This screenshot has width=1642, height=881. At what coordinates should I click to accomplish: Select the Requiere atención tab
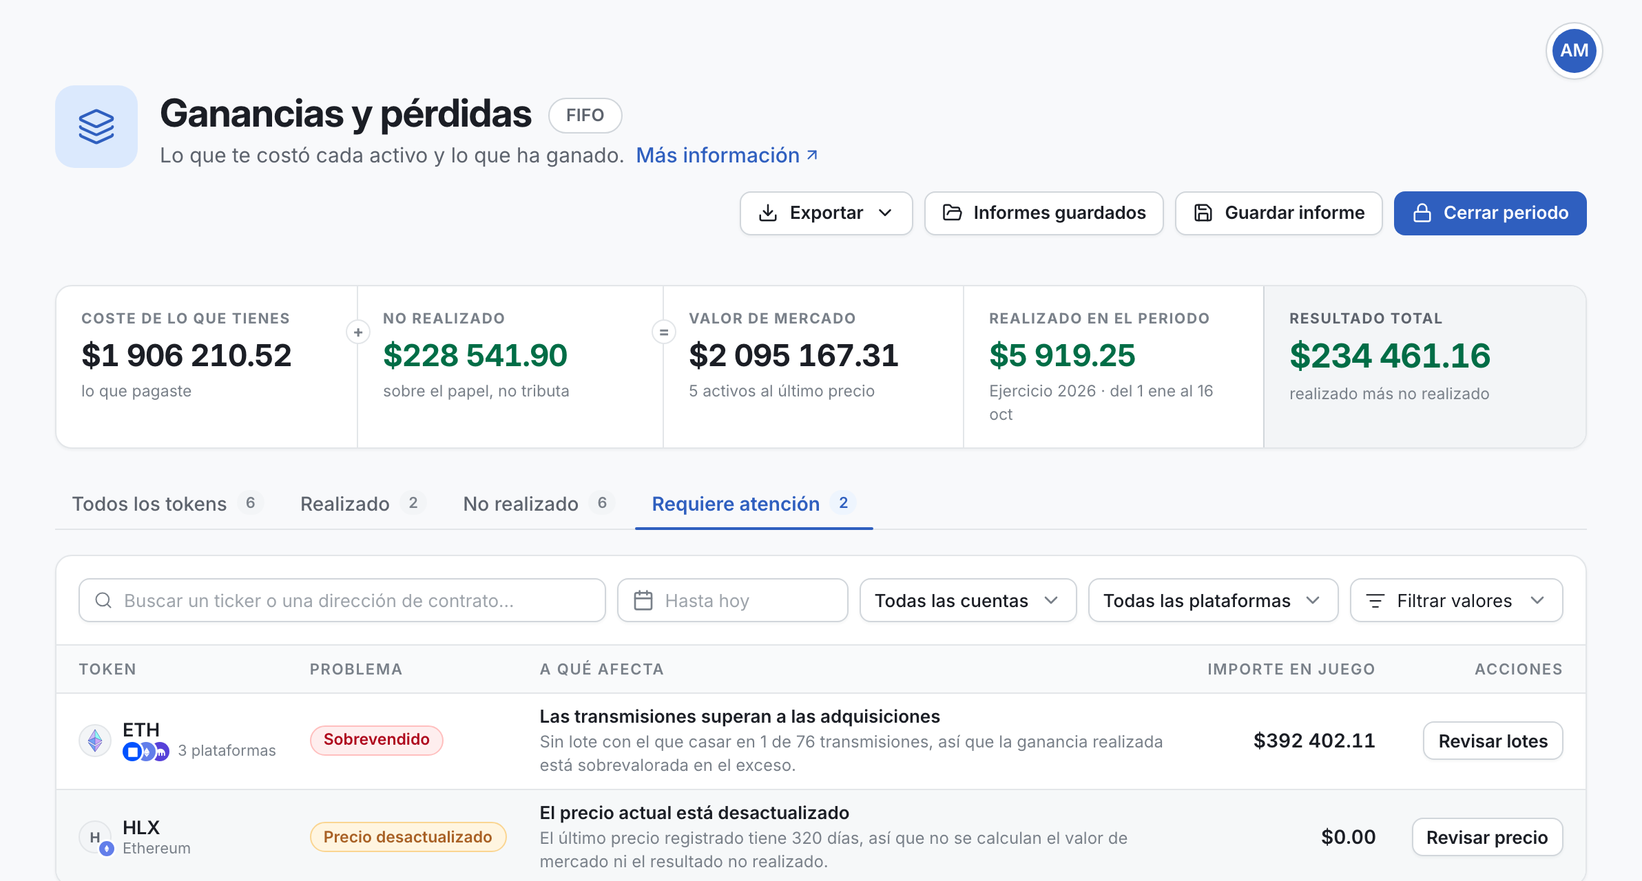click(754, 504)
